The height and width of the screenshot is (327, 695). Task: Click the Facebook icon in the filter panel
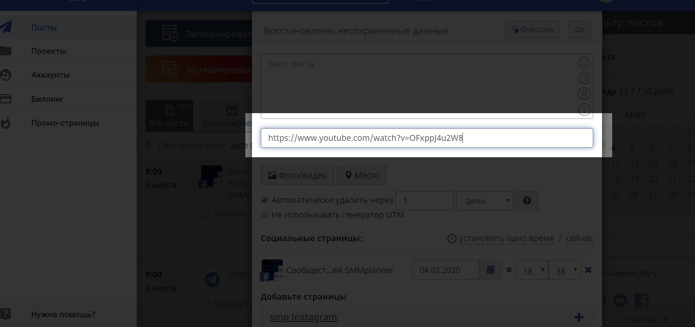point(641,300)
